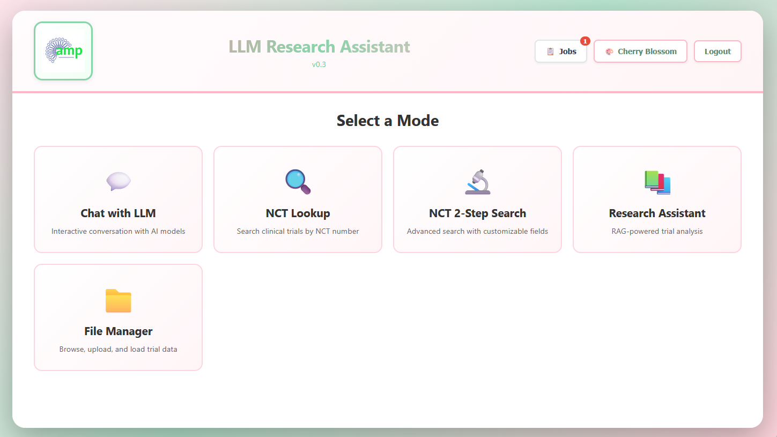Screen dimensions: 777x437
Task: Open the Chat with LLM mode card
Action: [118, 199]
